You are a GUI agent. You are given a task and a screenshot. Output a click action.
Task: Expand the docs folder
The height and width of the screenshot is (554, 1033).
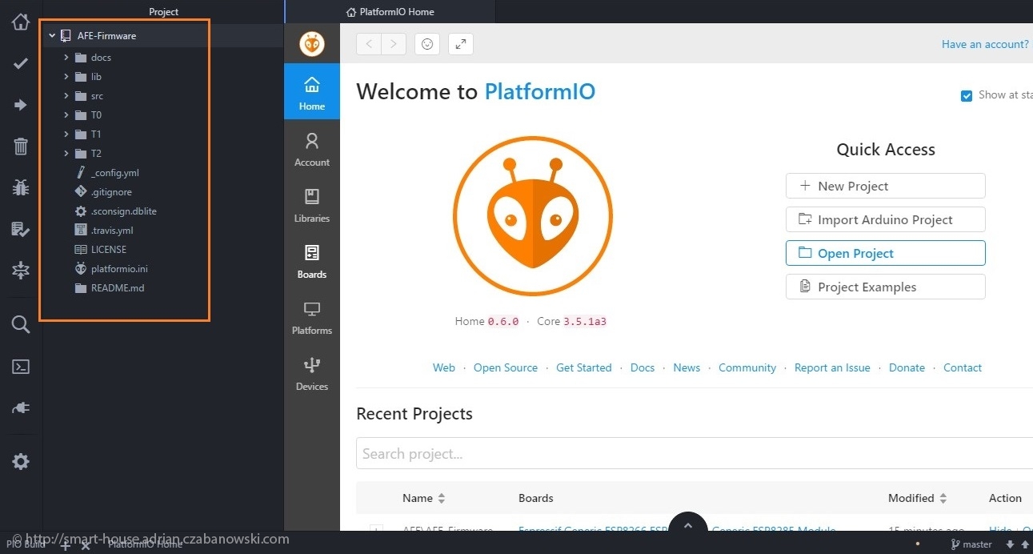66,58
